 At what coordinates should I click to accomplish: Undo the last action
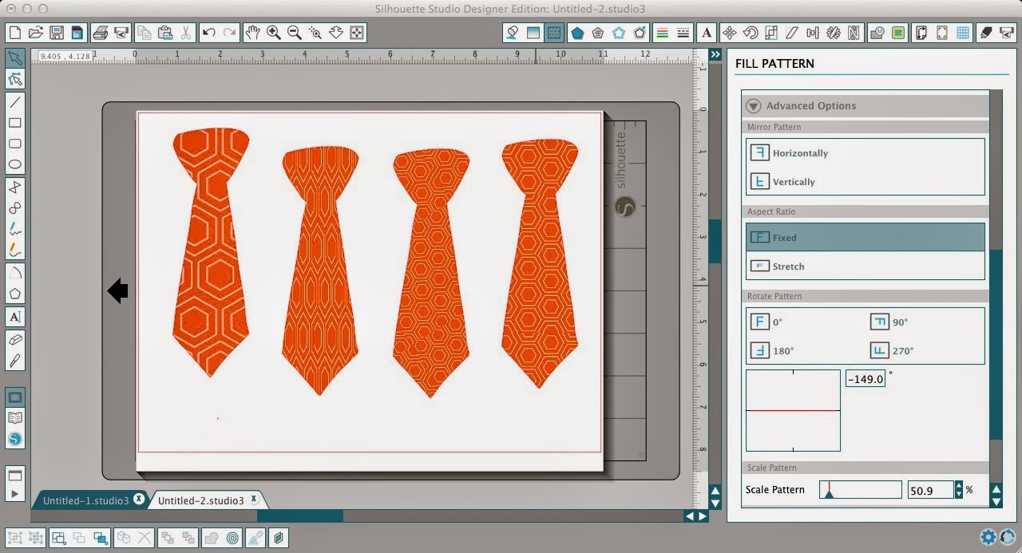[x=208, y=33]
